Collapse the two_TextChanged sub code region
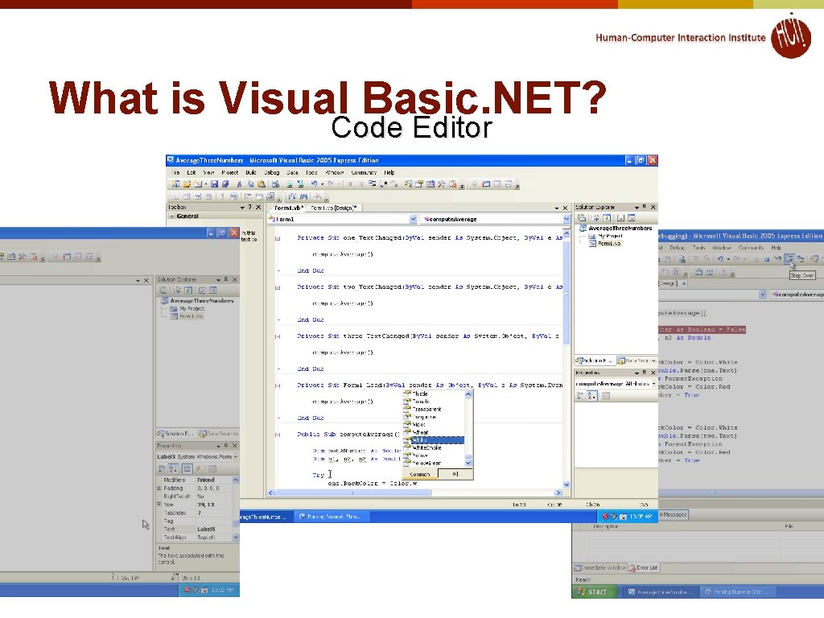The image size is (824, 618). [278, 287]
